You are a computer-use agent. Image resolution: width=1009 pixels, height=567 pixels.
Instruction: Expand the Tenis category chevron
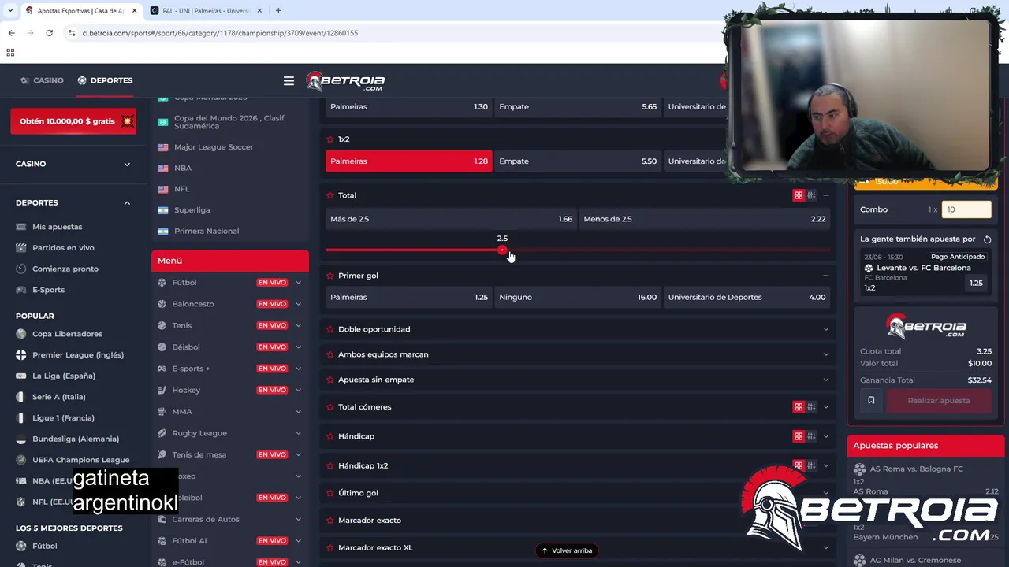click(x=298, y=325)
